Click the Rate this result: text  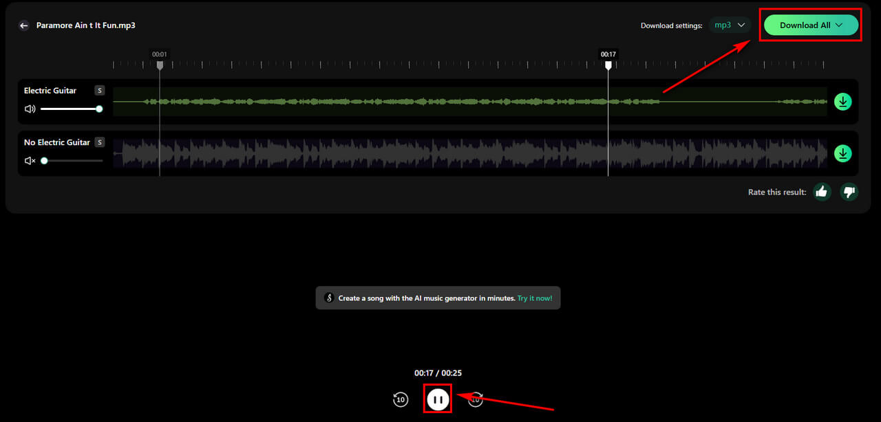[x=777, y=192]
